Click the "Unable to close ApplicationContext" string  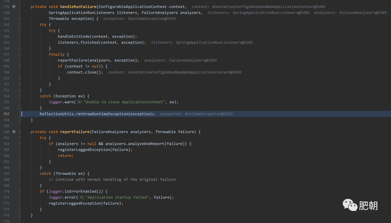(124, 102)
